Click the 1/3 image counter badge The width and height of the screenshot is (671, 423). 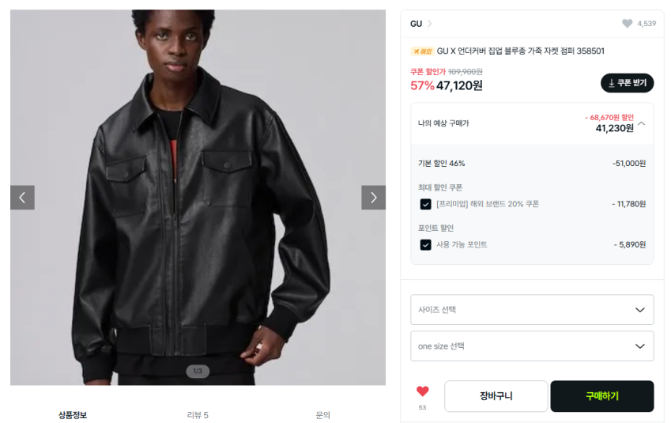pyautogui.click(x=198, y=371)
